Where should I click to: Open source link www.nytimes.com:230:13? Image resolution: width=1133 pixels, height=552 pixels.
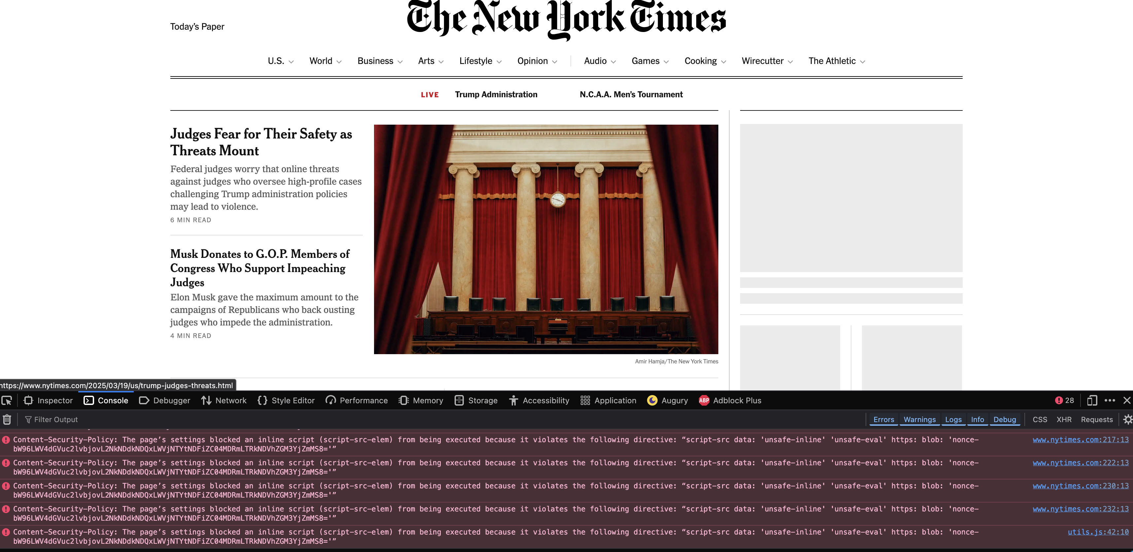[x=1080, y=486]
